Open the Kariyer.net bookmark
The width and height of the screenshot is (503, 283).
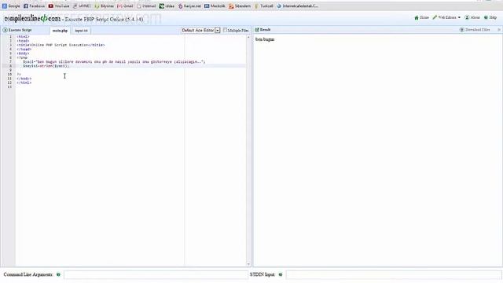(189, 6)
